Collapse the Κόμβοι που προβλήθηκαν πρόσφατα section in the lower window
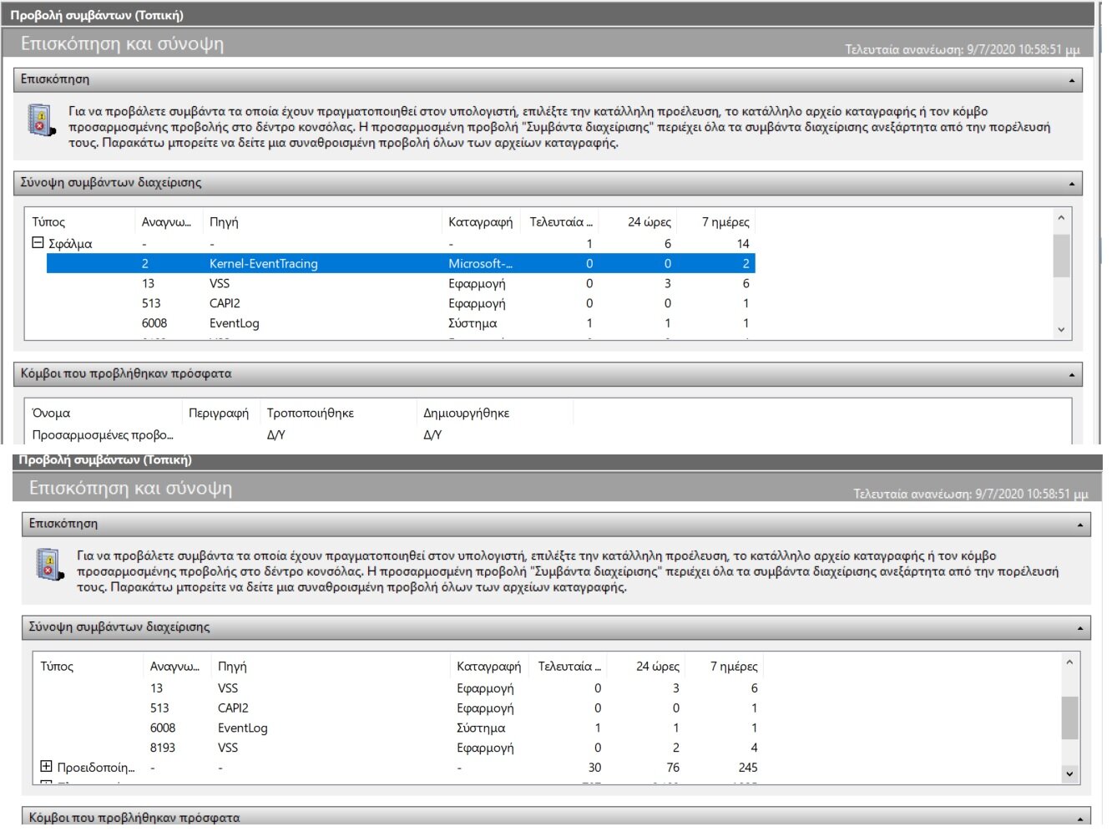1117x832 pixels. 1080,819
